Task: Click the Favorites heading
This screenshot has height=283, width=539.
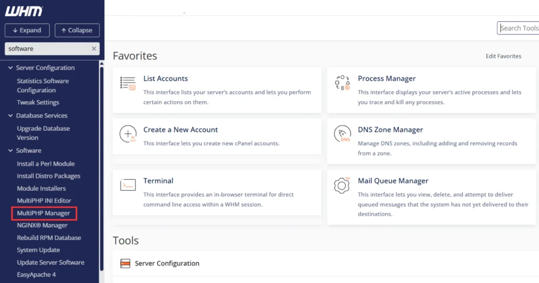Action: (135, 56)
